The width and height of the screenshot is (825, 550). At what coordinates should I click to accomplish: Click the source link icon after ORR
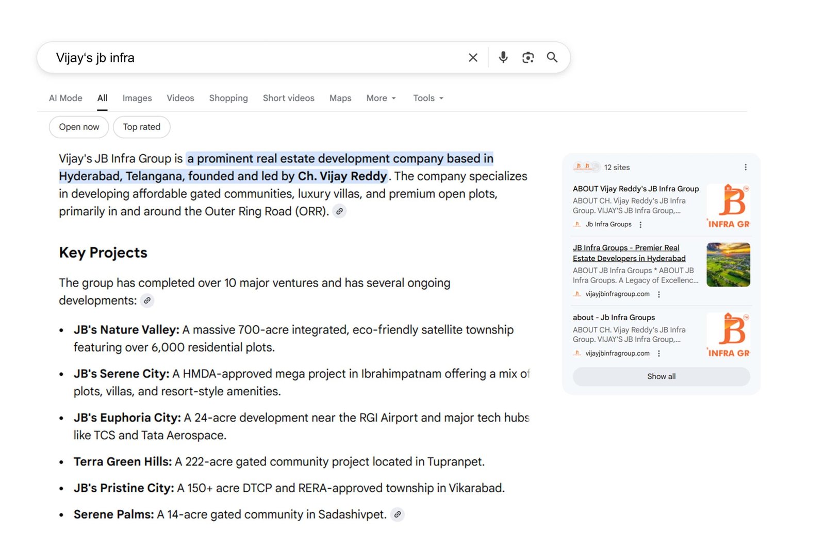click(x=339, y=211)
